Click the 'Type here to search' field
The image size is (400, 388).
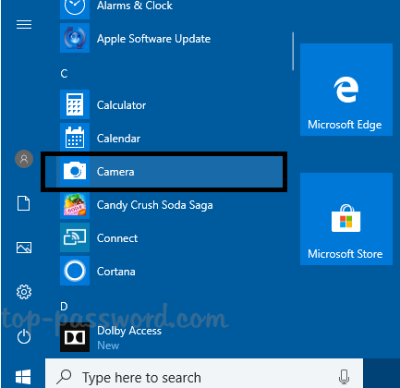(204, 373)
